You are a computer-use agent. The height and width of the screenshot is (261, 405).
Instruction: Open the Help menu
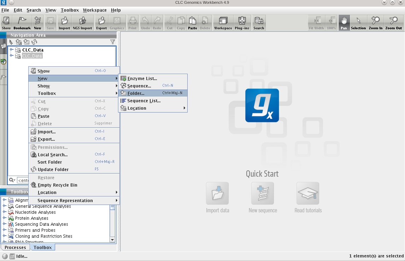(x=116, y=10)
